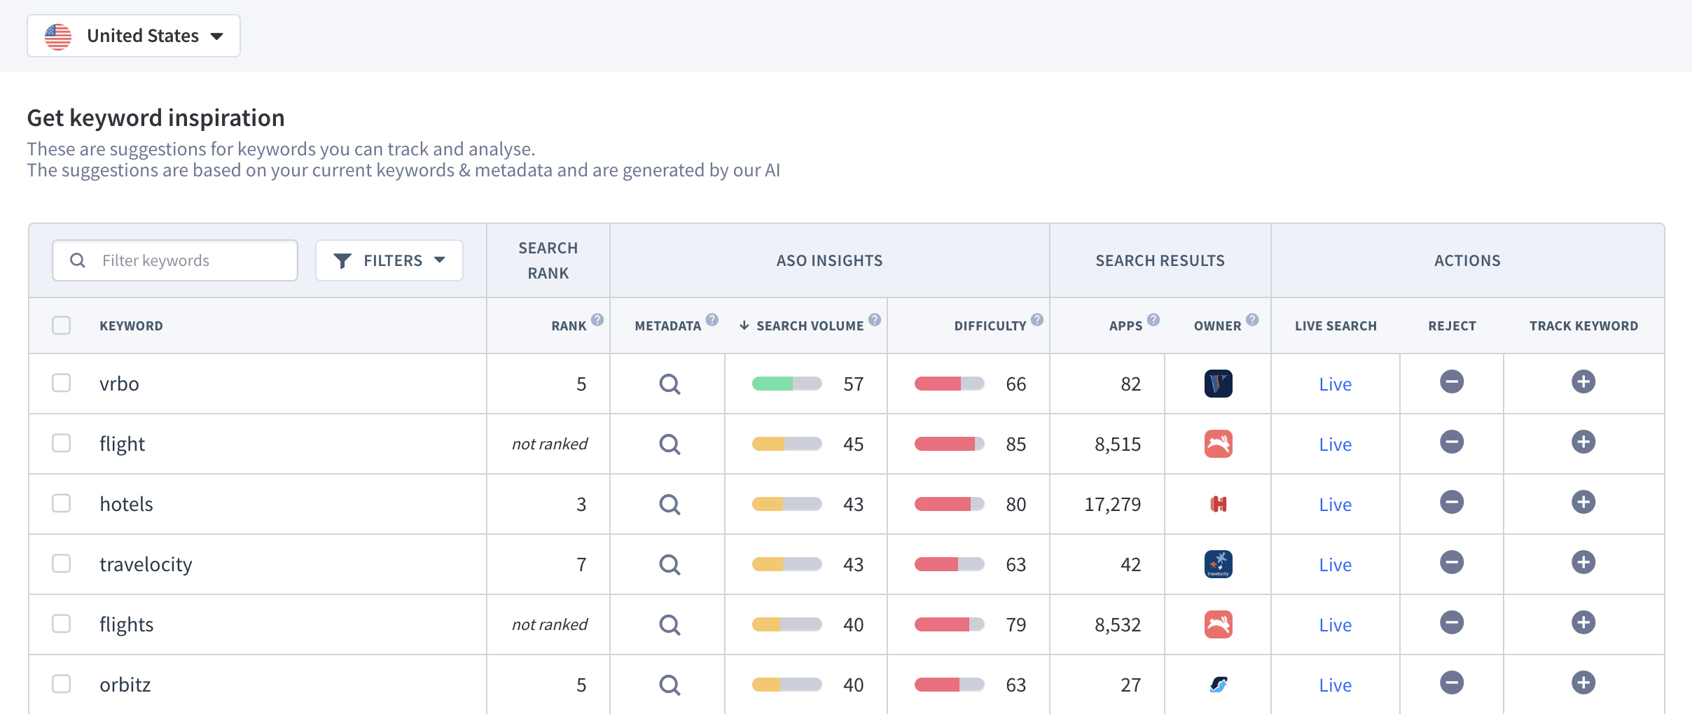Viewport: 1692px width, 714px height.
Task: Open metadata magnifier for vrbo
Action: click(x=670, y=384)
